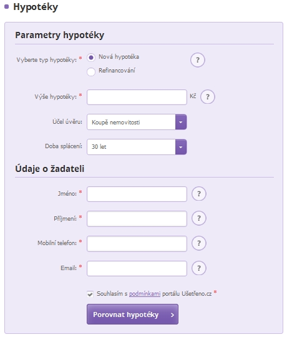Submit with Porovnat hypotéky button
This screenshot has width=287, height=337.
pos(132,314)
